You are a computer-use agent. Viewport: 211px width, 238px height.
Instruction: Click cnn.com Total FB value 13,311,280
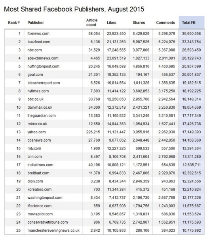tap(192, 157)
